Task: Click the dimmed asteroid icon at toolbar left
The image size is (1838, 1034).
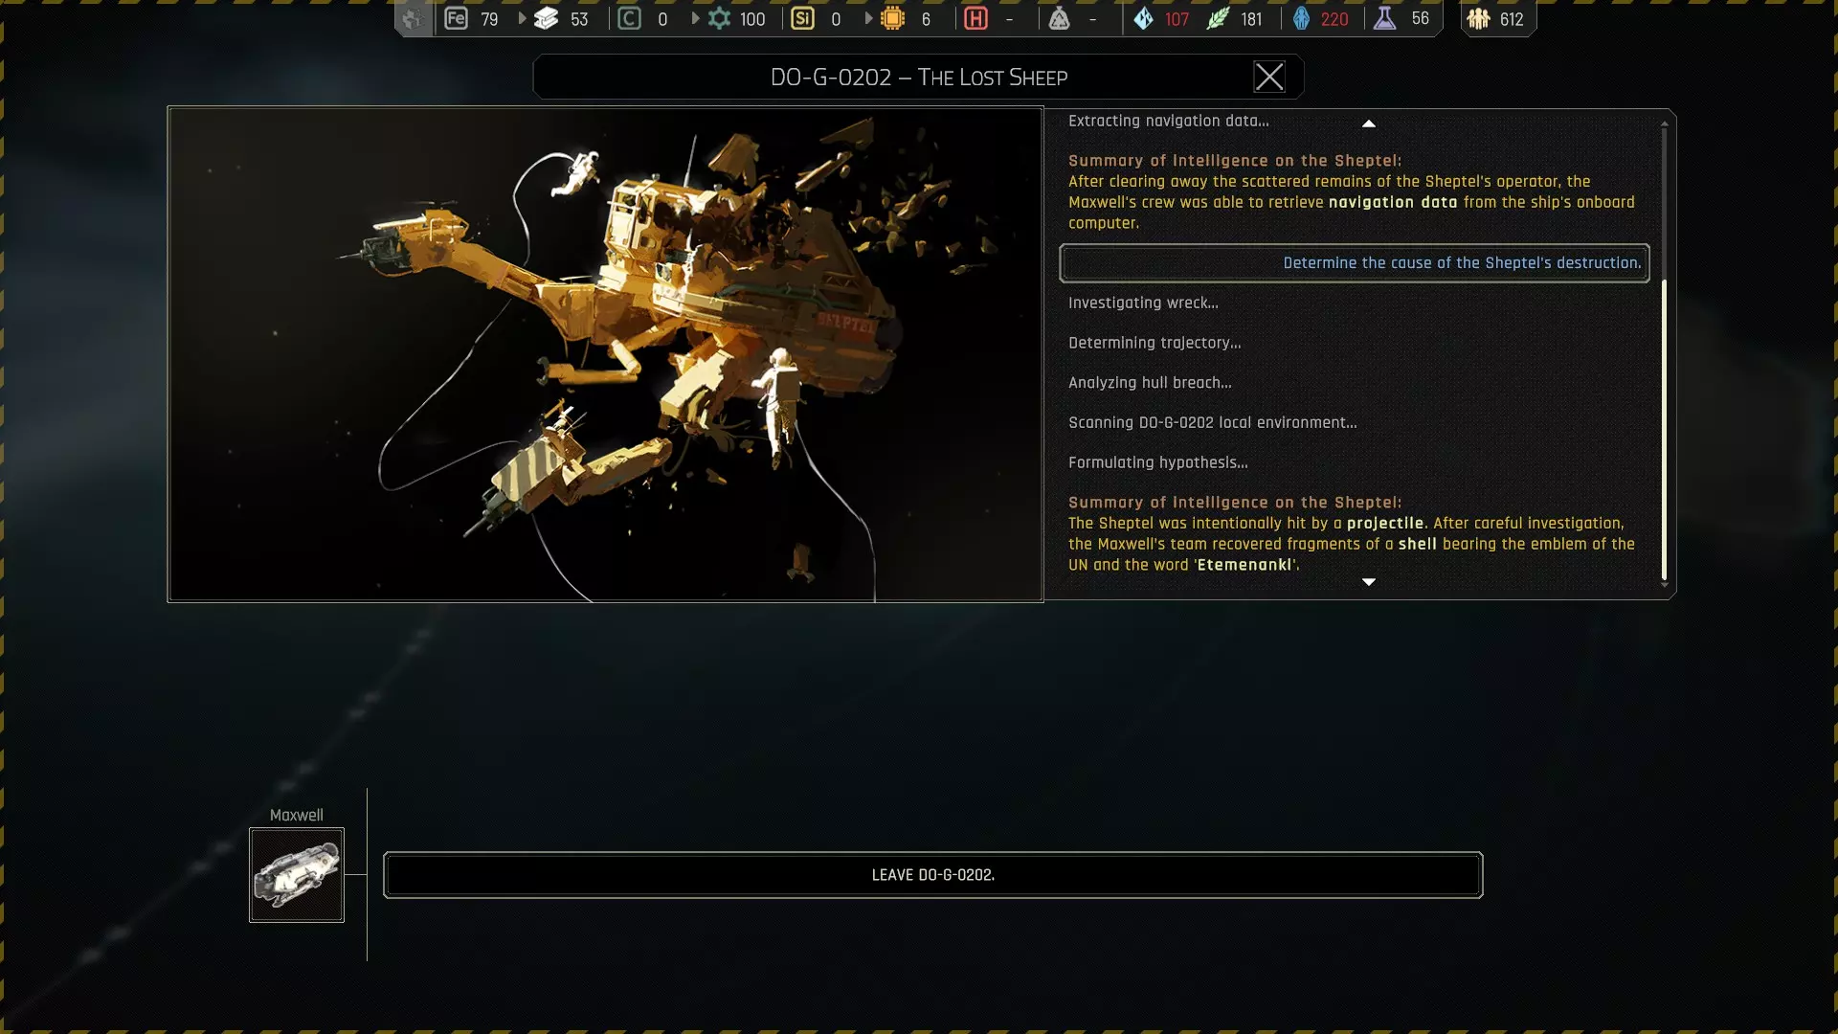Action: pos(413,19)
